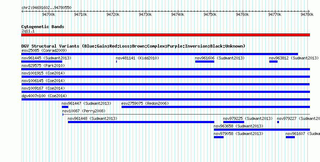The image size is (320, 162).
Task: Click the nsv961445 blue gain bar
Action: point(42,62)
